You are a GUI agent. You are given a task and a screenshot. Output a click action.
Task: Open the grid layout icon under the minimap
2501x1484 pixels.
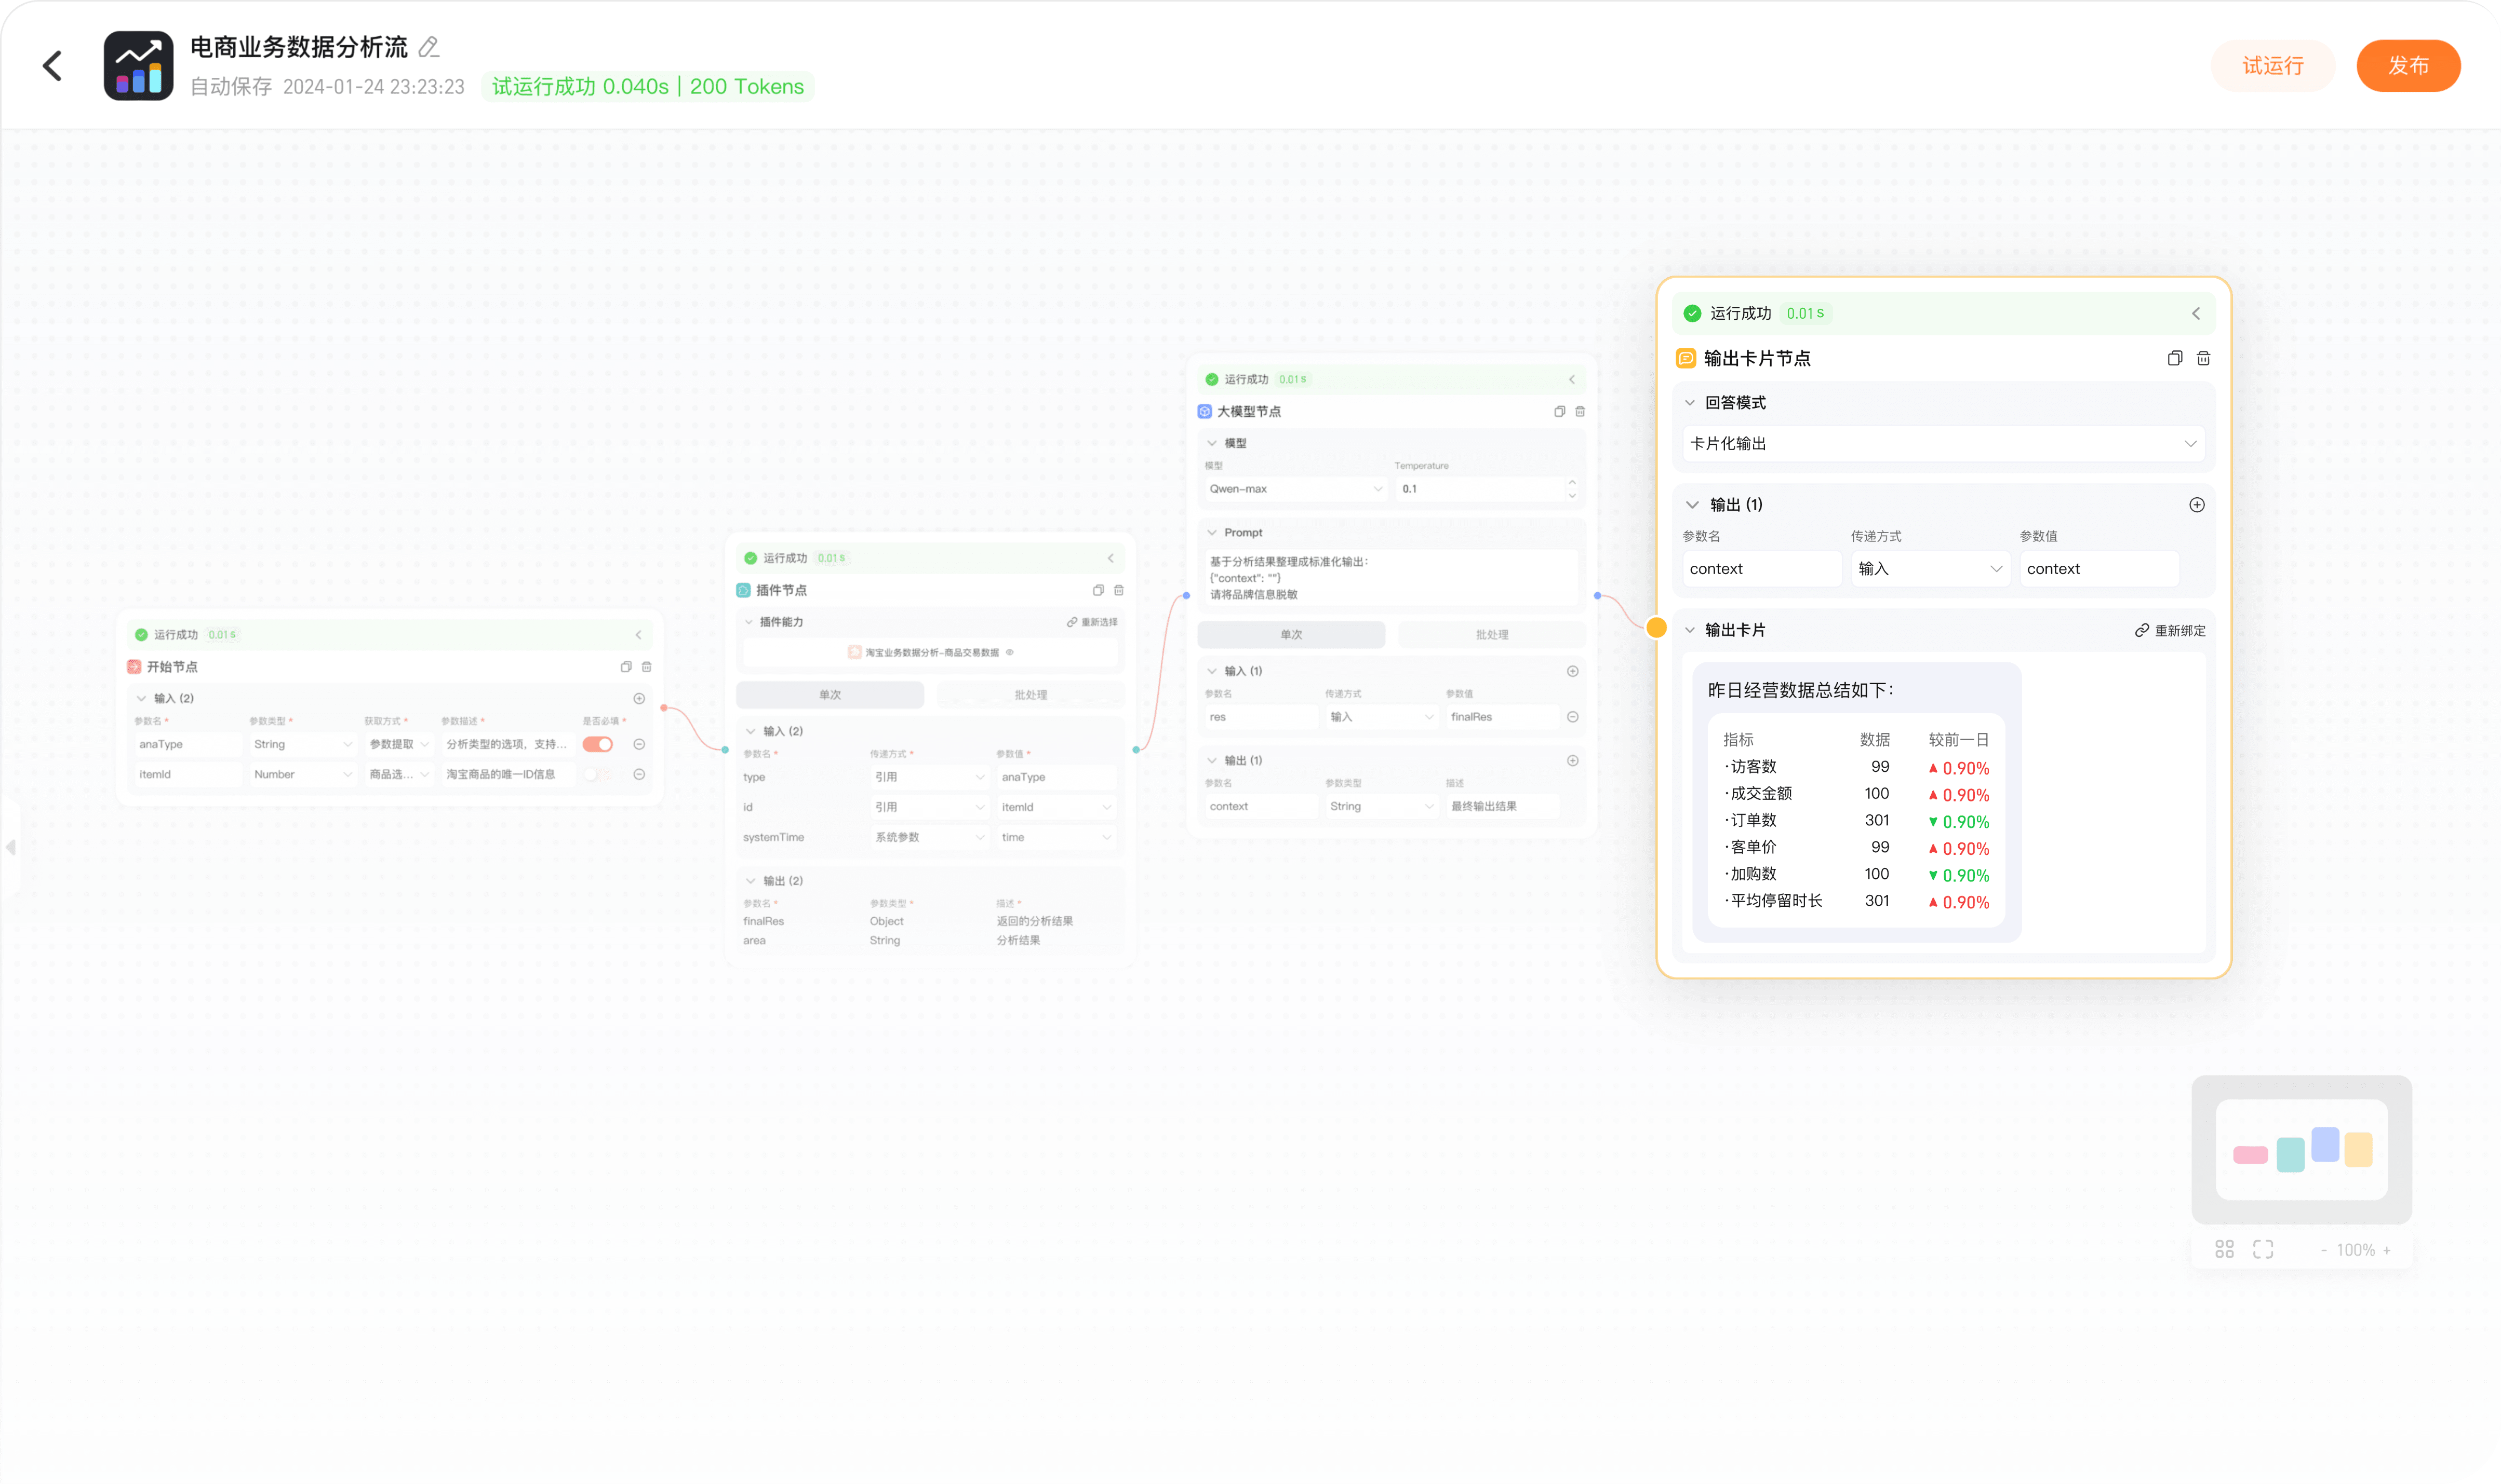tap(2224, 1249)
